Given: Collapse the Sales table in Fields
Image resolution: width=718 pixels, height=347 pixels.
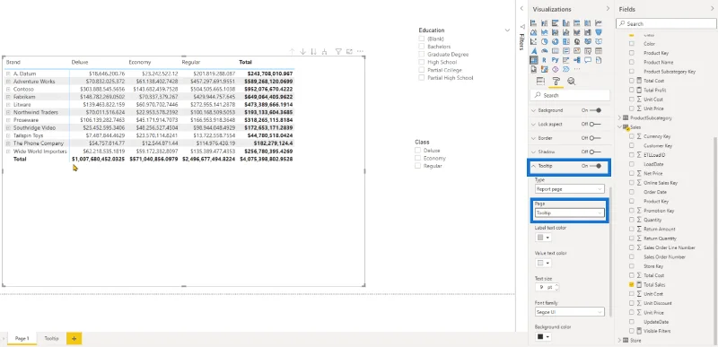Looking at the screenshot, I should click(x=620, y=127).
